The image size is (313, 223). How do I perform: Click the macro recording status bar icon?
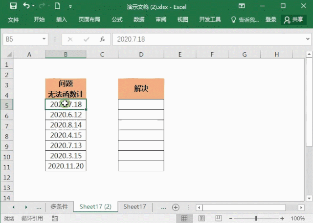tap(55, 219)
